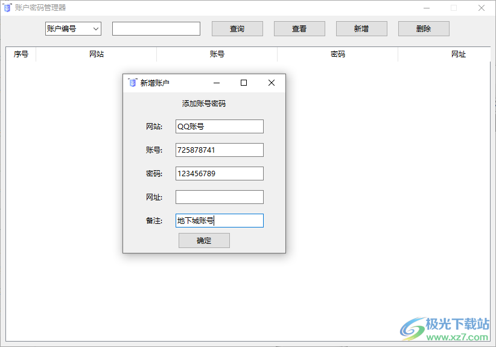The width and height of the screenshot is (496, 347).
Task: Close the 新增账户 dialog
Action: tap(272, 83)
